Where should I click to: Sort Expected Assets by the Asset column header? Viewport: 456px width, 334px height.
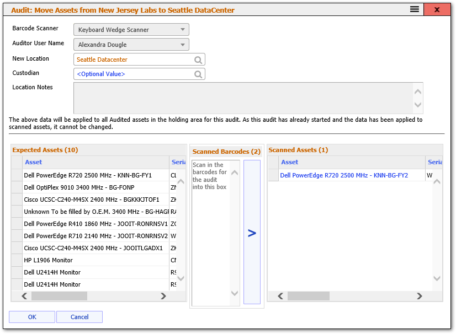pyautogui.click(x=33, y=161)
